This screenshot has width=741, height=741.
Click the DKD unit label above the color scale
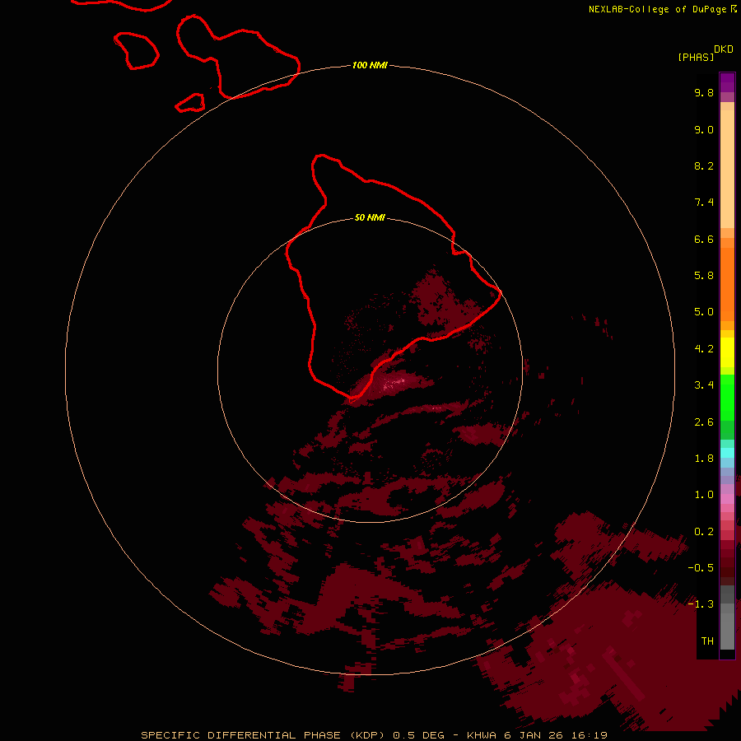pyautogui.click(x=724, y=49)
